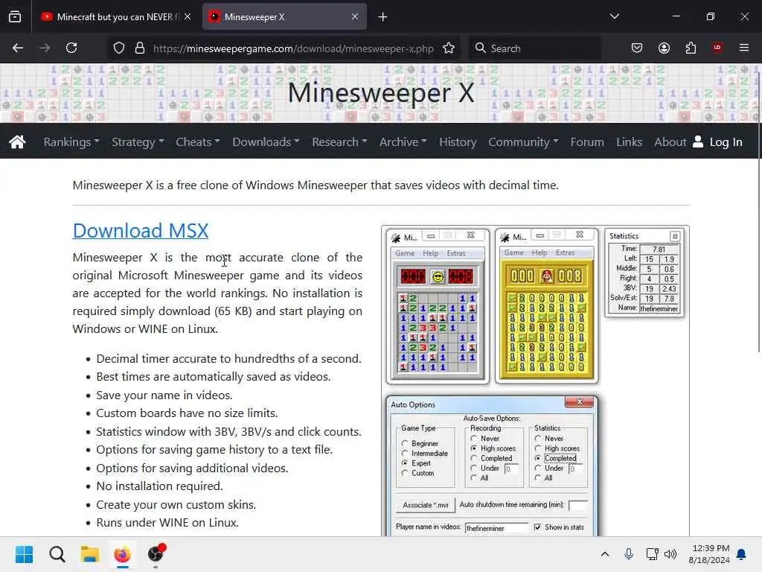The width and height of the screenshot is (762, 572).
Task: Click the user icon beside Log In
Action: point(698,142)
